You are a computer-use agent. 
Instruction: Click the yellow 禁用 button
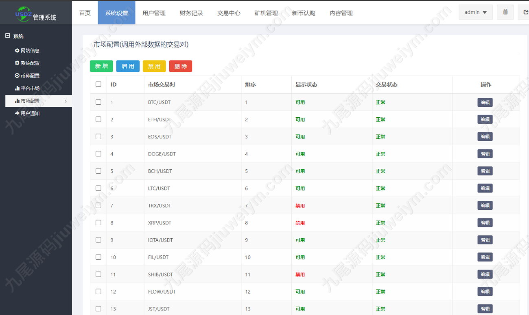(154, 66)
